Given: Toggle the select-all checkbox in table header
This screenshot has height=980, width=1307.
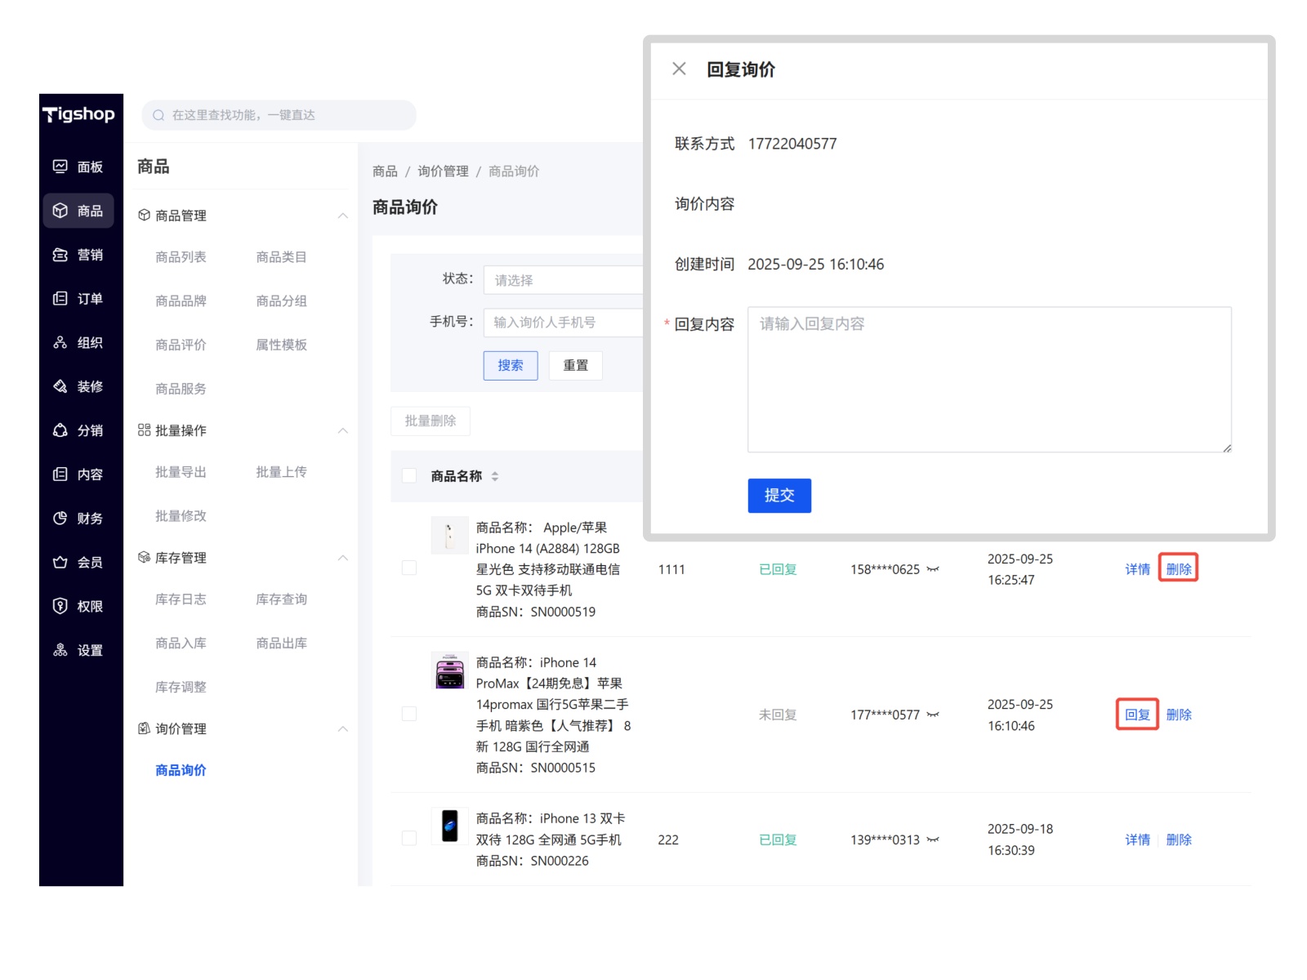Looking at the screenshot, I should coord(410,476).
